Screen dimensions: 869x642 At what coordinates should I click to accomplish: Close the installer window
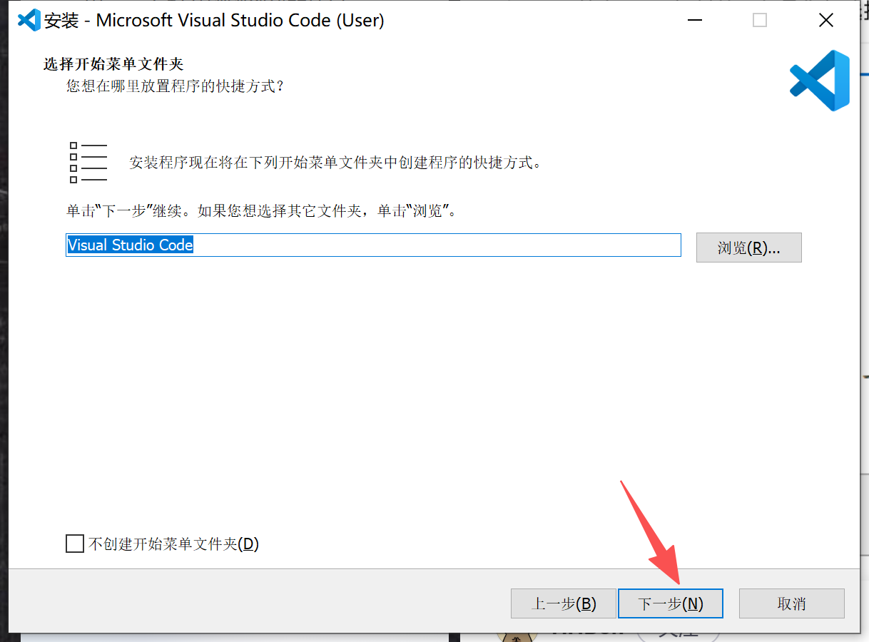pos(826,20)
